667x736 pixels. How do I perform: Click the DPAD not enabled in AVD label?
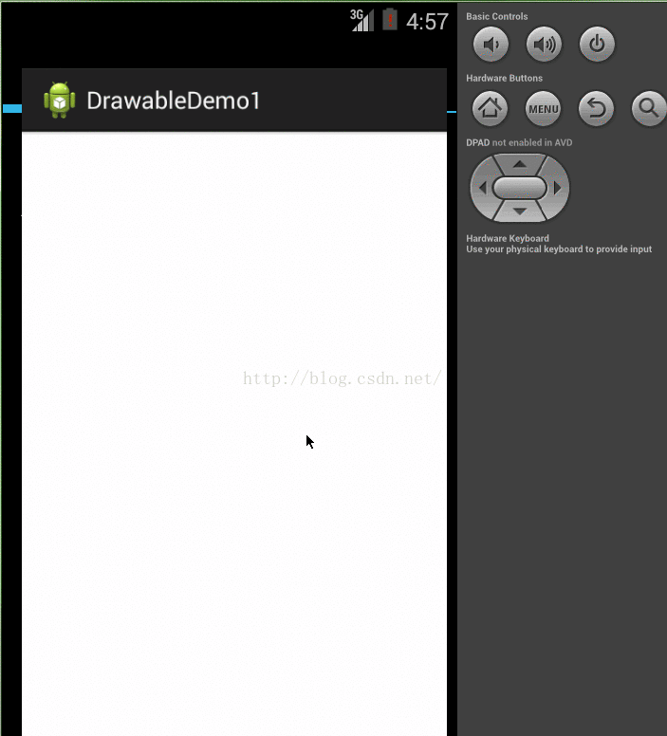click(519, 142)
